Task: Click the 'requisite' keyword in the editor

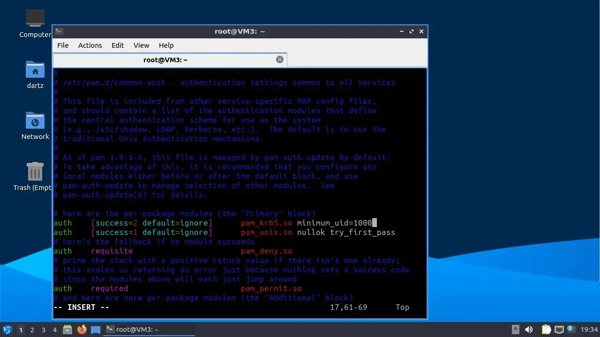Action: tap(112, 251)
